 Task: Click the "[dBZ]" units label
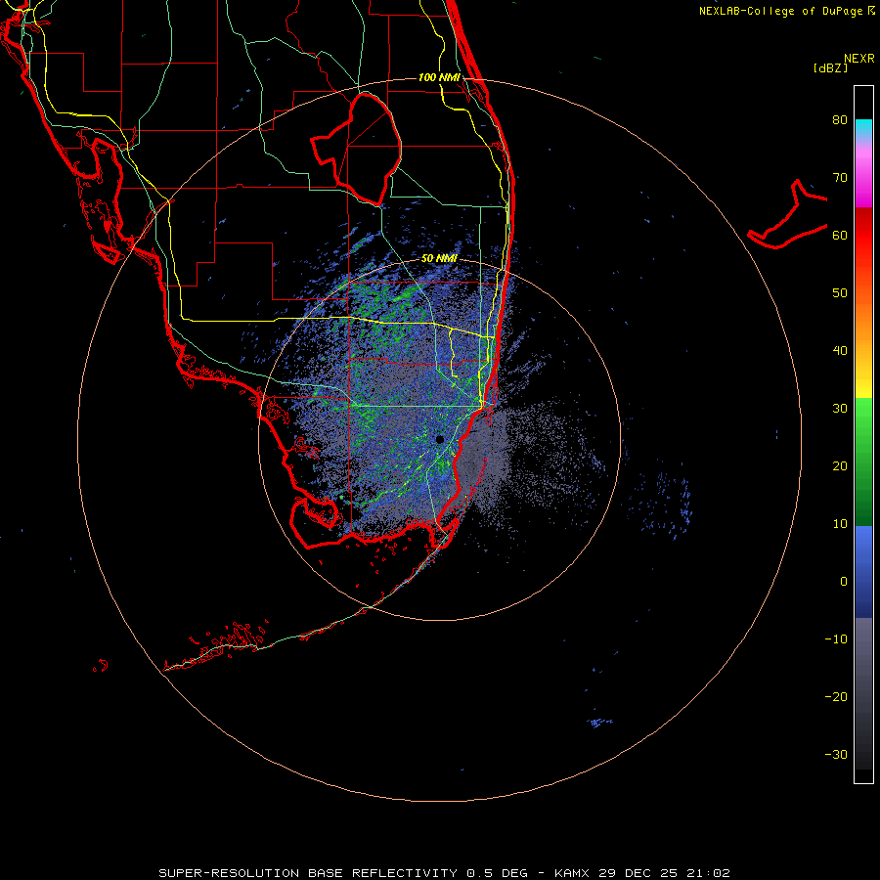point(830,67)
